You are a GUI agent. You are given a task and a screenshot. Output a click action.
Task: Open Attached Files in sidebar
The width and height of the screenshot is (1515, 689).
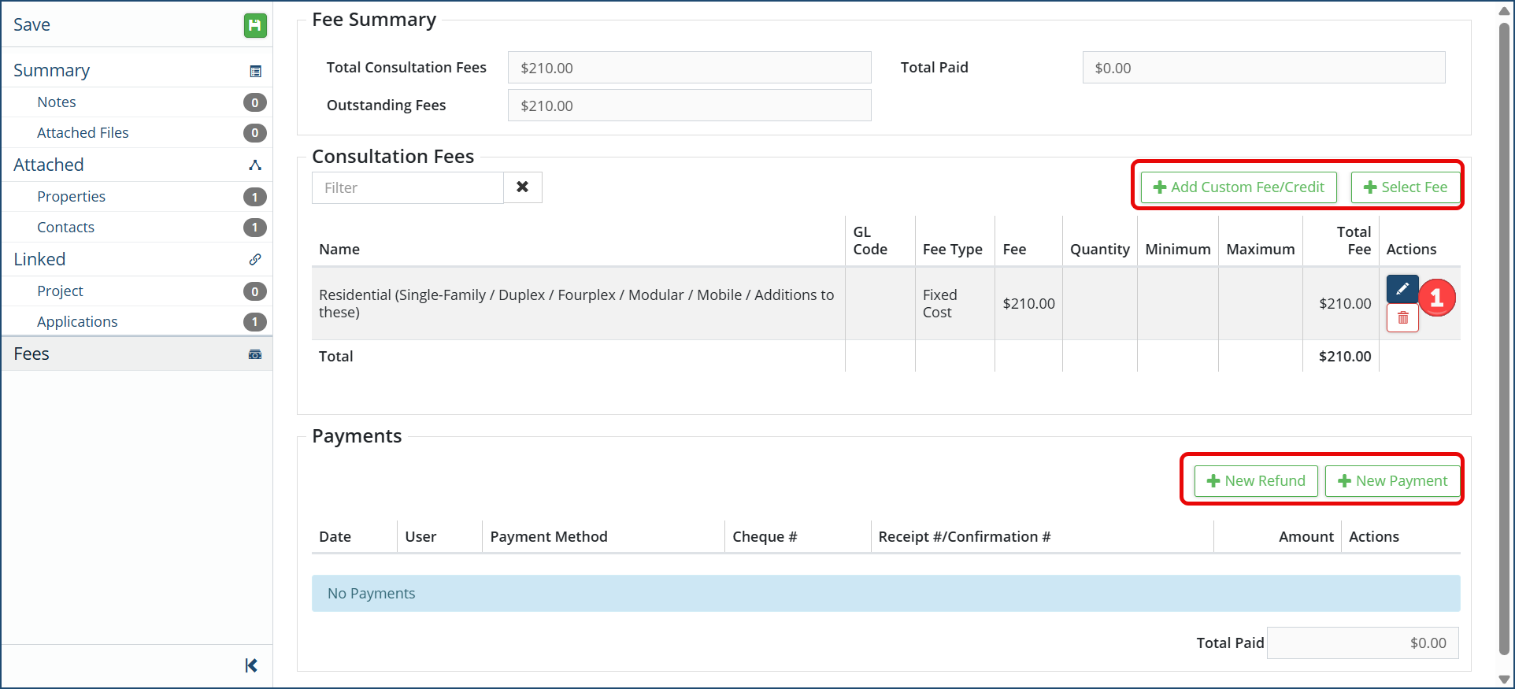[x=83, y=133]
